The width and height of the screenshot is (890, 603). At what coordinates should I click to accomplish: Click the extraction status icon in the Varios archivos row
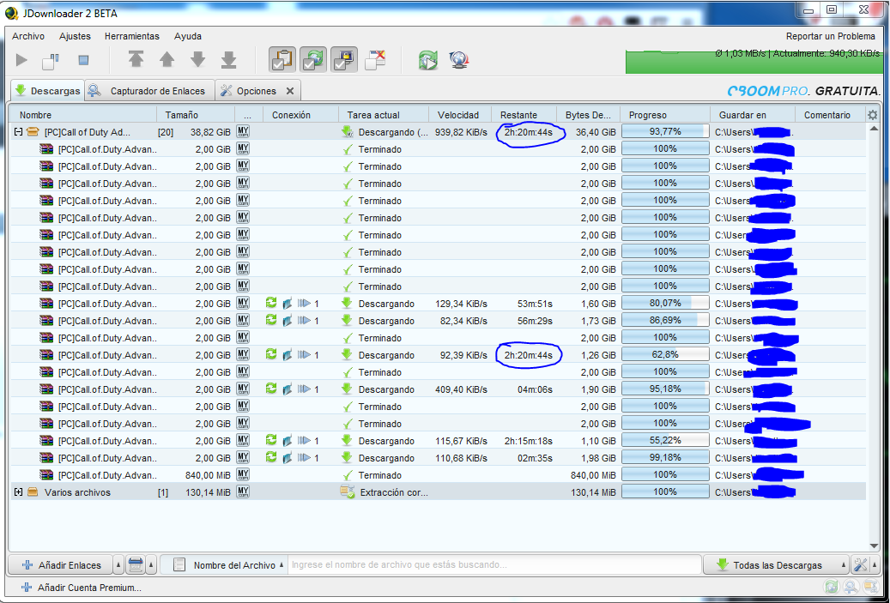pos(348,491)
